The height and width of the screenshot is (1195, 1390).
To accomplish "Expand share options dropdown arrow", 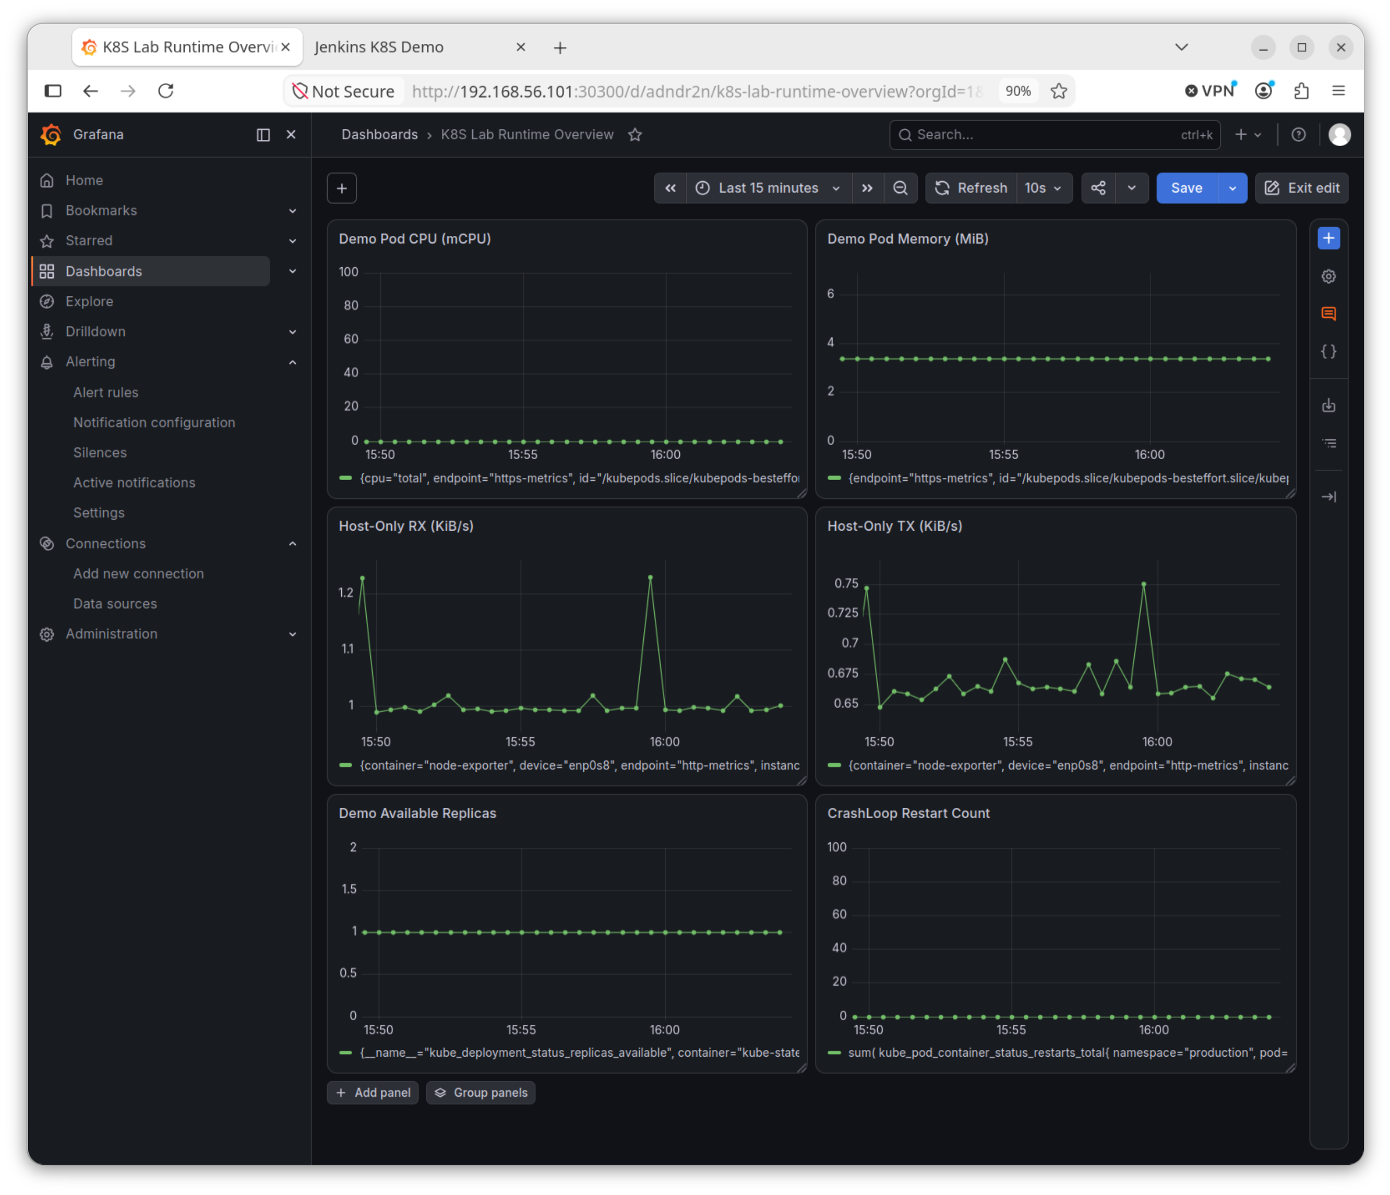I will coord(1132,188).
